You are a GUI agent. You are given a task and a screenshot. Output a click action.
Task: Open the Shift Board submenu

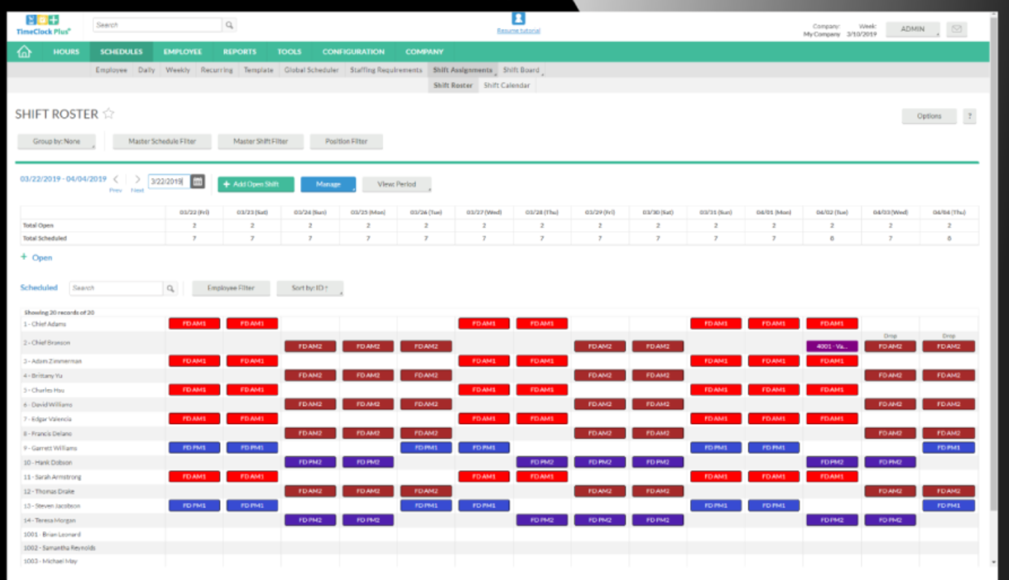pyautogui.click(x=521, y=70)
